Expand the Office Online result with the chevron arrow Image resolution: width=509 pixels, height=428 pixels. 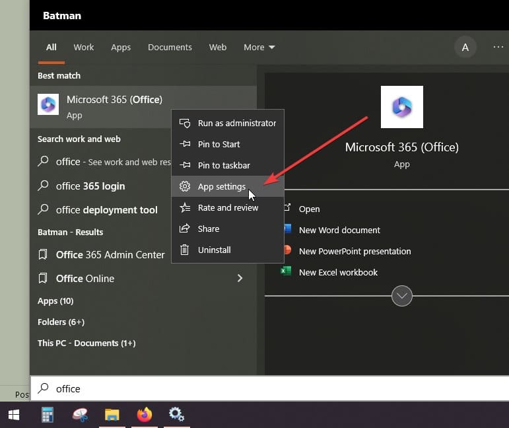(240, 278)
